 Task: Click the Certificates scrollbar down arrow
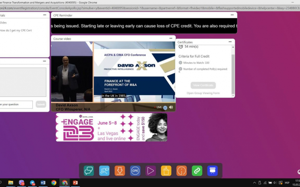(x=233, y=96)
